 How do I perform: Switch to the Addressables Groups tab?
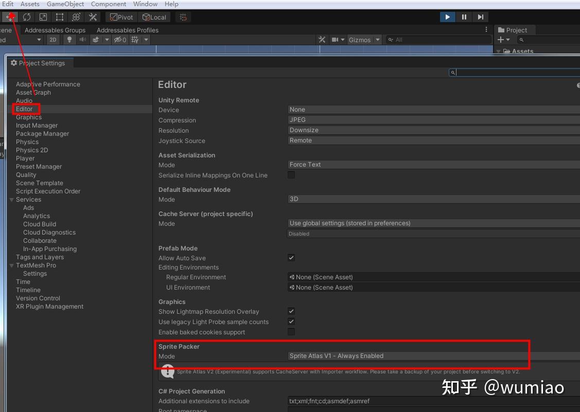click(x=55, y=30)
